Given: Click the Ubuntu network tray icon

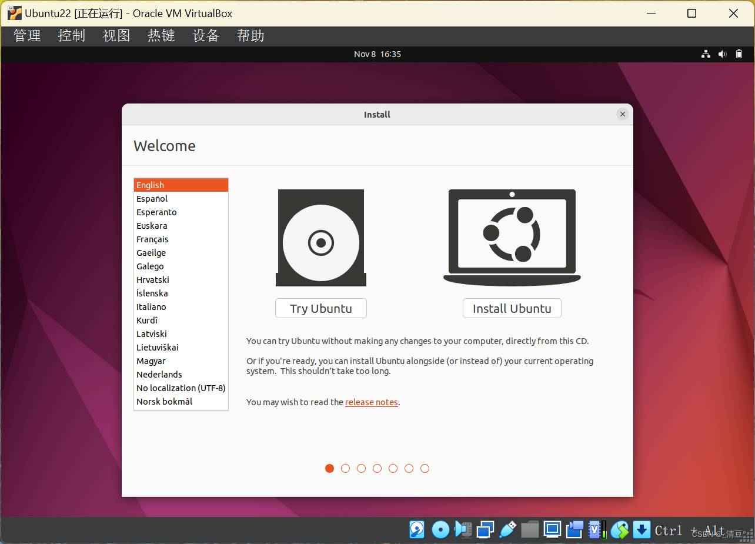Looking at the screenshot, I should 706,54.
